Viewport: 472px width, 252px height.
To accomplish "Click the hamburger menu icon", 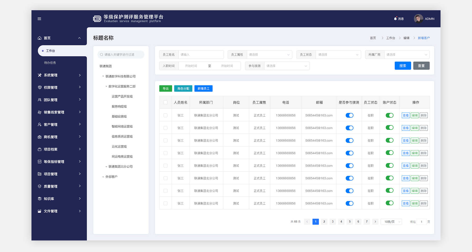I will tap(39, 19).
